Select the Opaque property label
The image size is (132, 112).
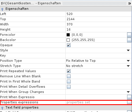point(6,45)
